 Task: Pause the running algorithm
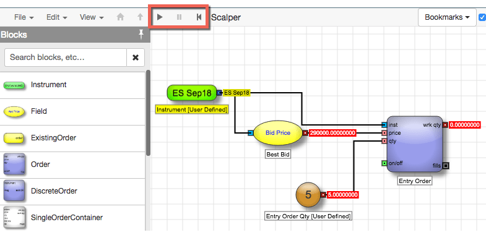[179, 17]
